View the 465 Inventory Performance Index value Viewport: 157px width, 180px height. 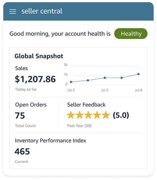[x=22, y=151]
